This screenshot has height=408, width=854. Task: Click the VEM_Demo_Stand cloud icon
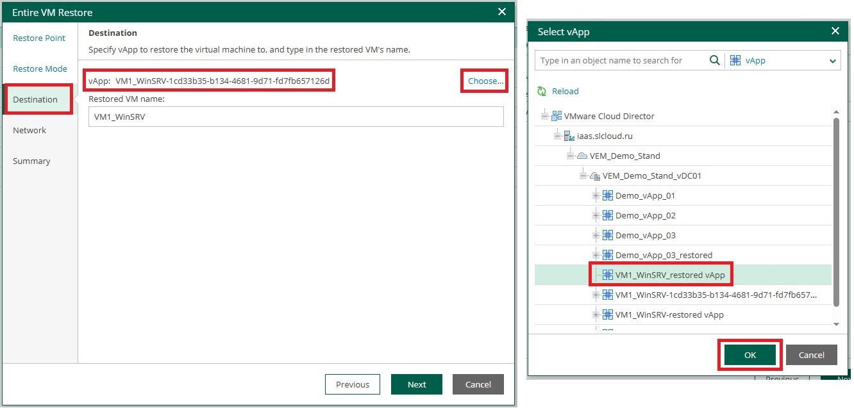pos(582,156)
